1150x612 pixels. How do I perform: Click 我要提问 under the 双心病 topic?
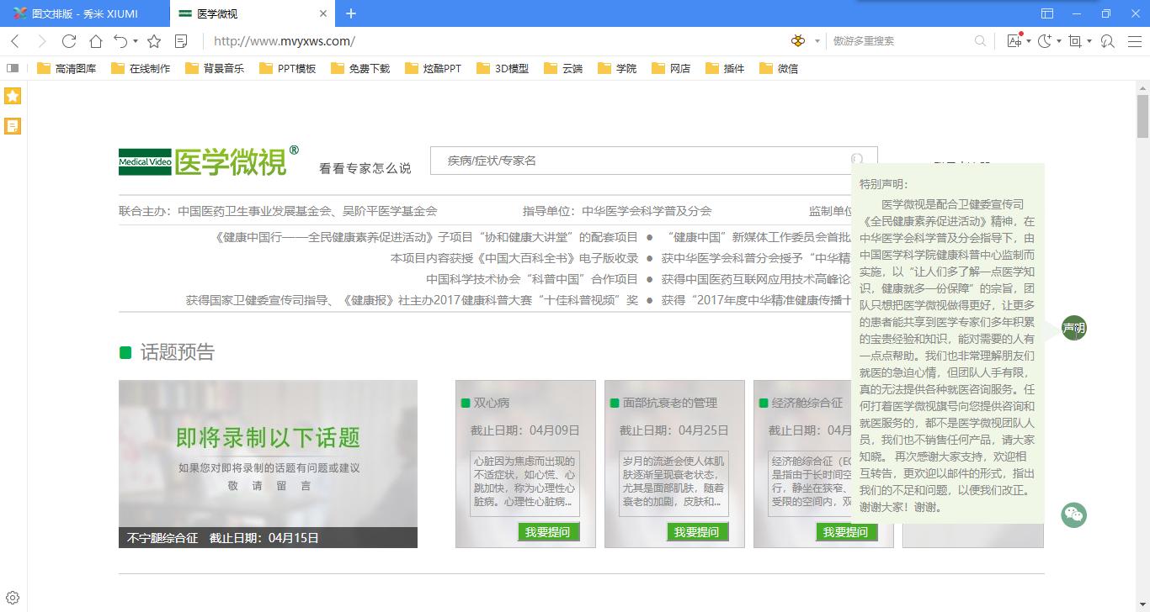click(x=548, y=531)
